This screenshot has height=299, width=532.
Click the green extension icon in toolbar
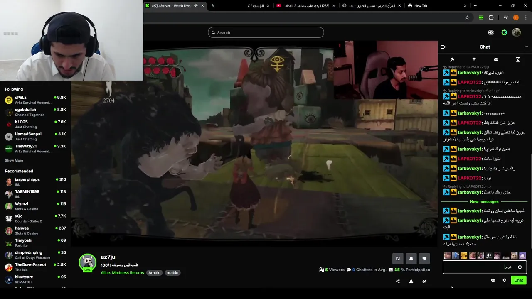pyautogui.click(x=481, y=17)
